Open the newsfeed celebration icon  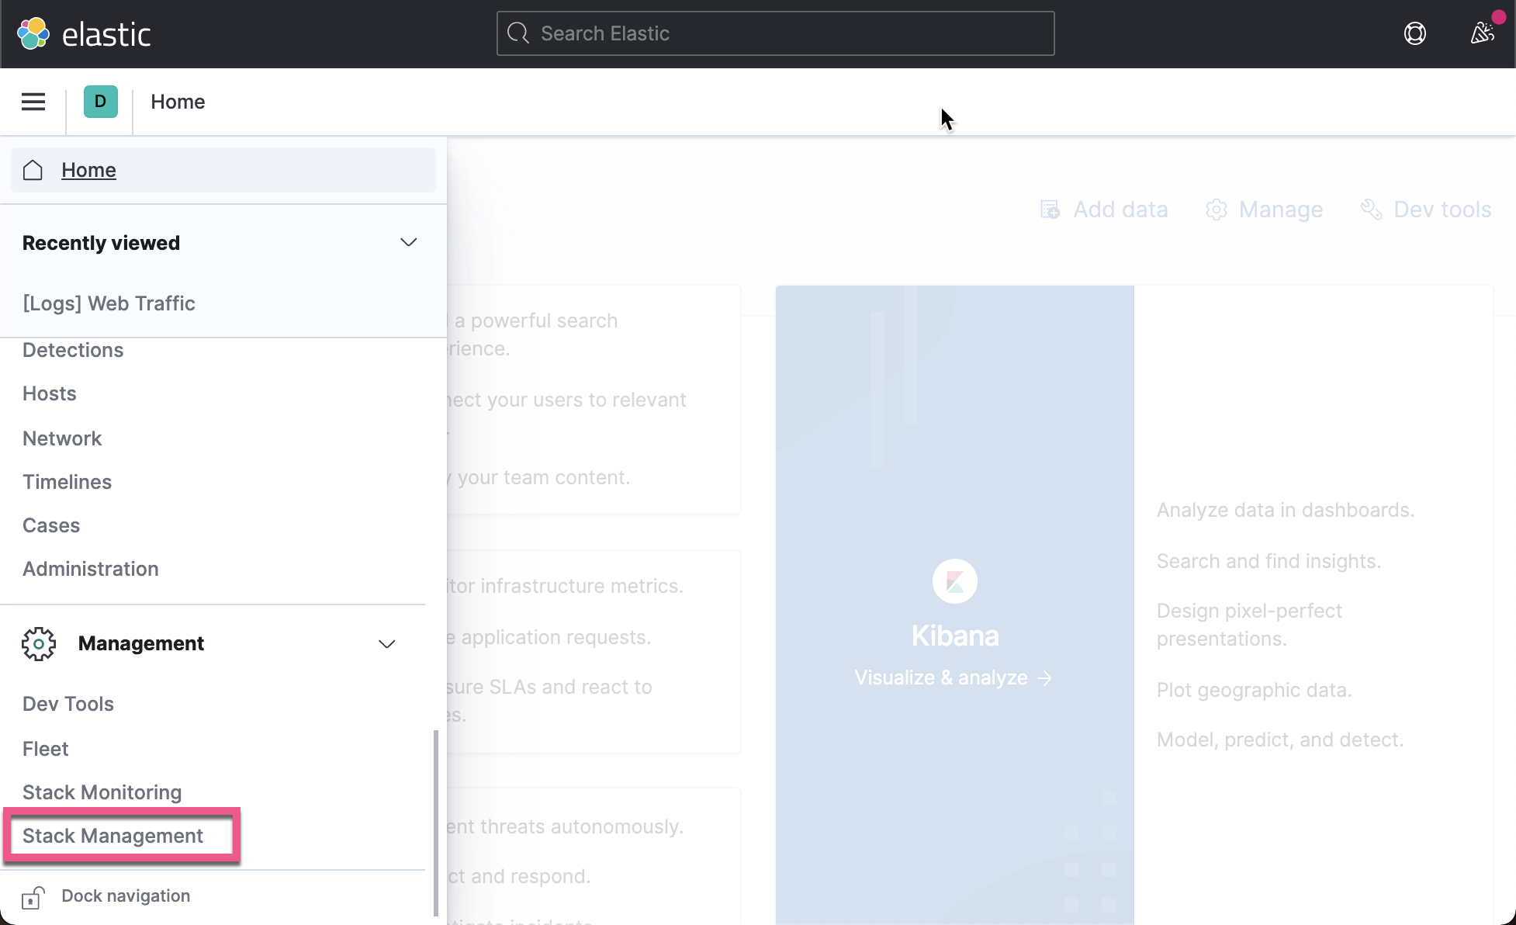tap(1482, 33)
